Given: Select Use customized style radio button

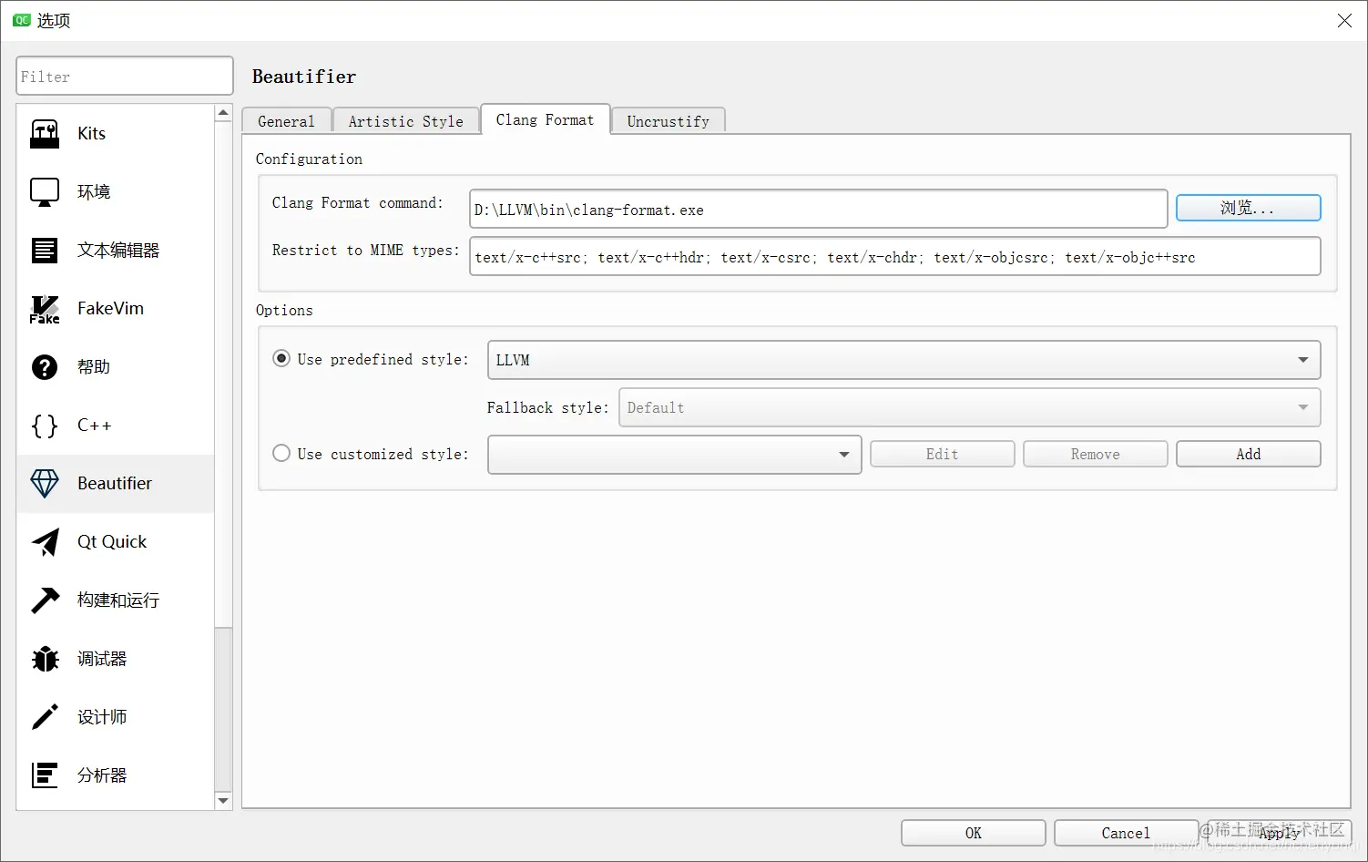Looking at the screenshot, I should coord(281,453).
